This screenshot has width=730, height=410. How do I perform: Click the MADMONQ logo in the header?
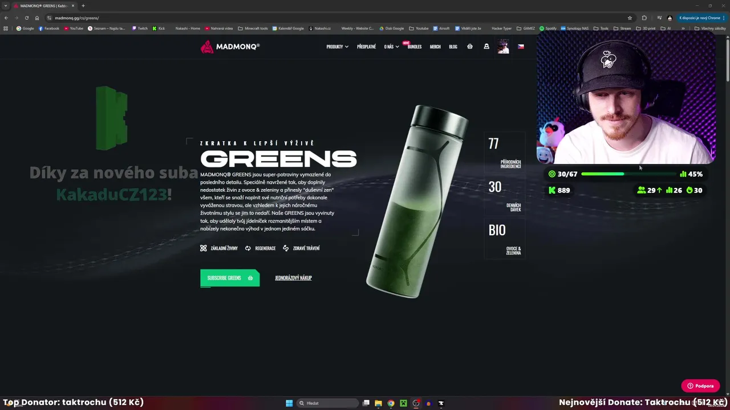pyautogui.click(x=230, y=47)
